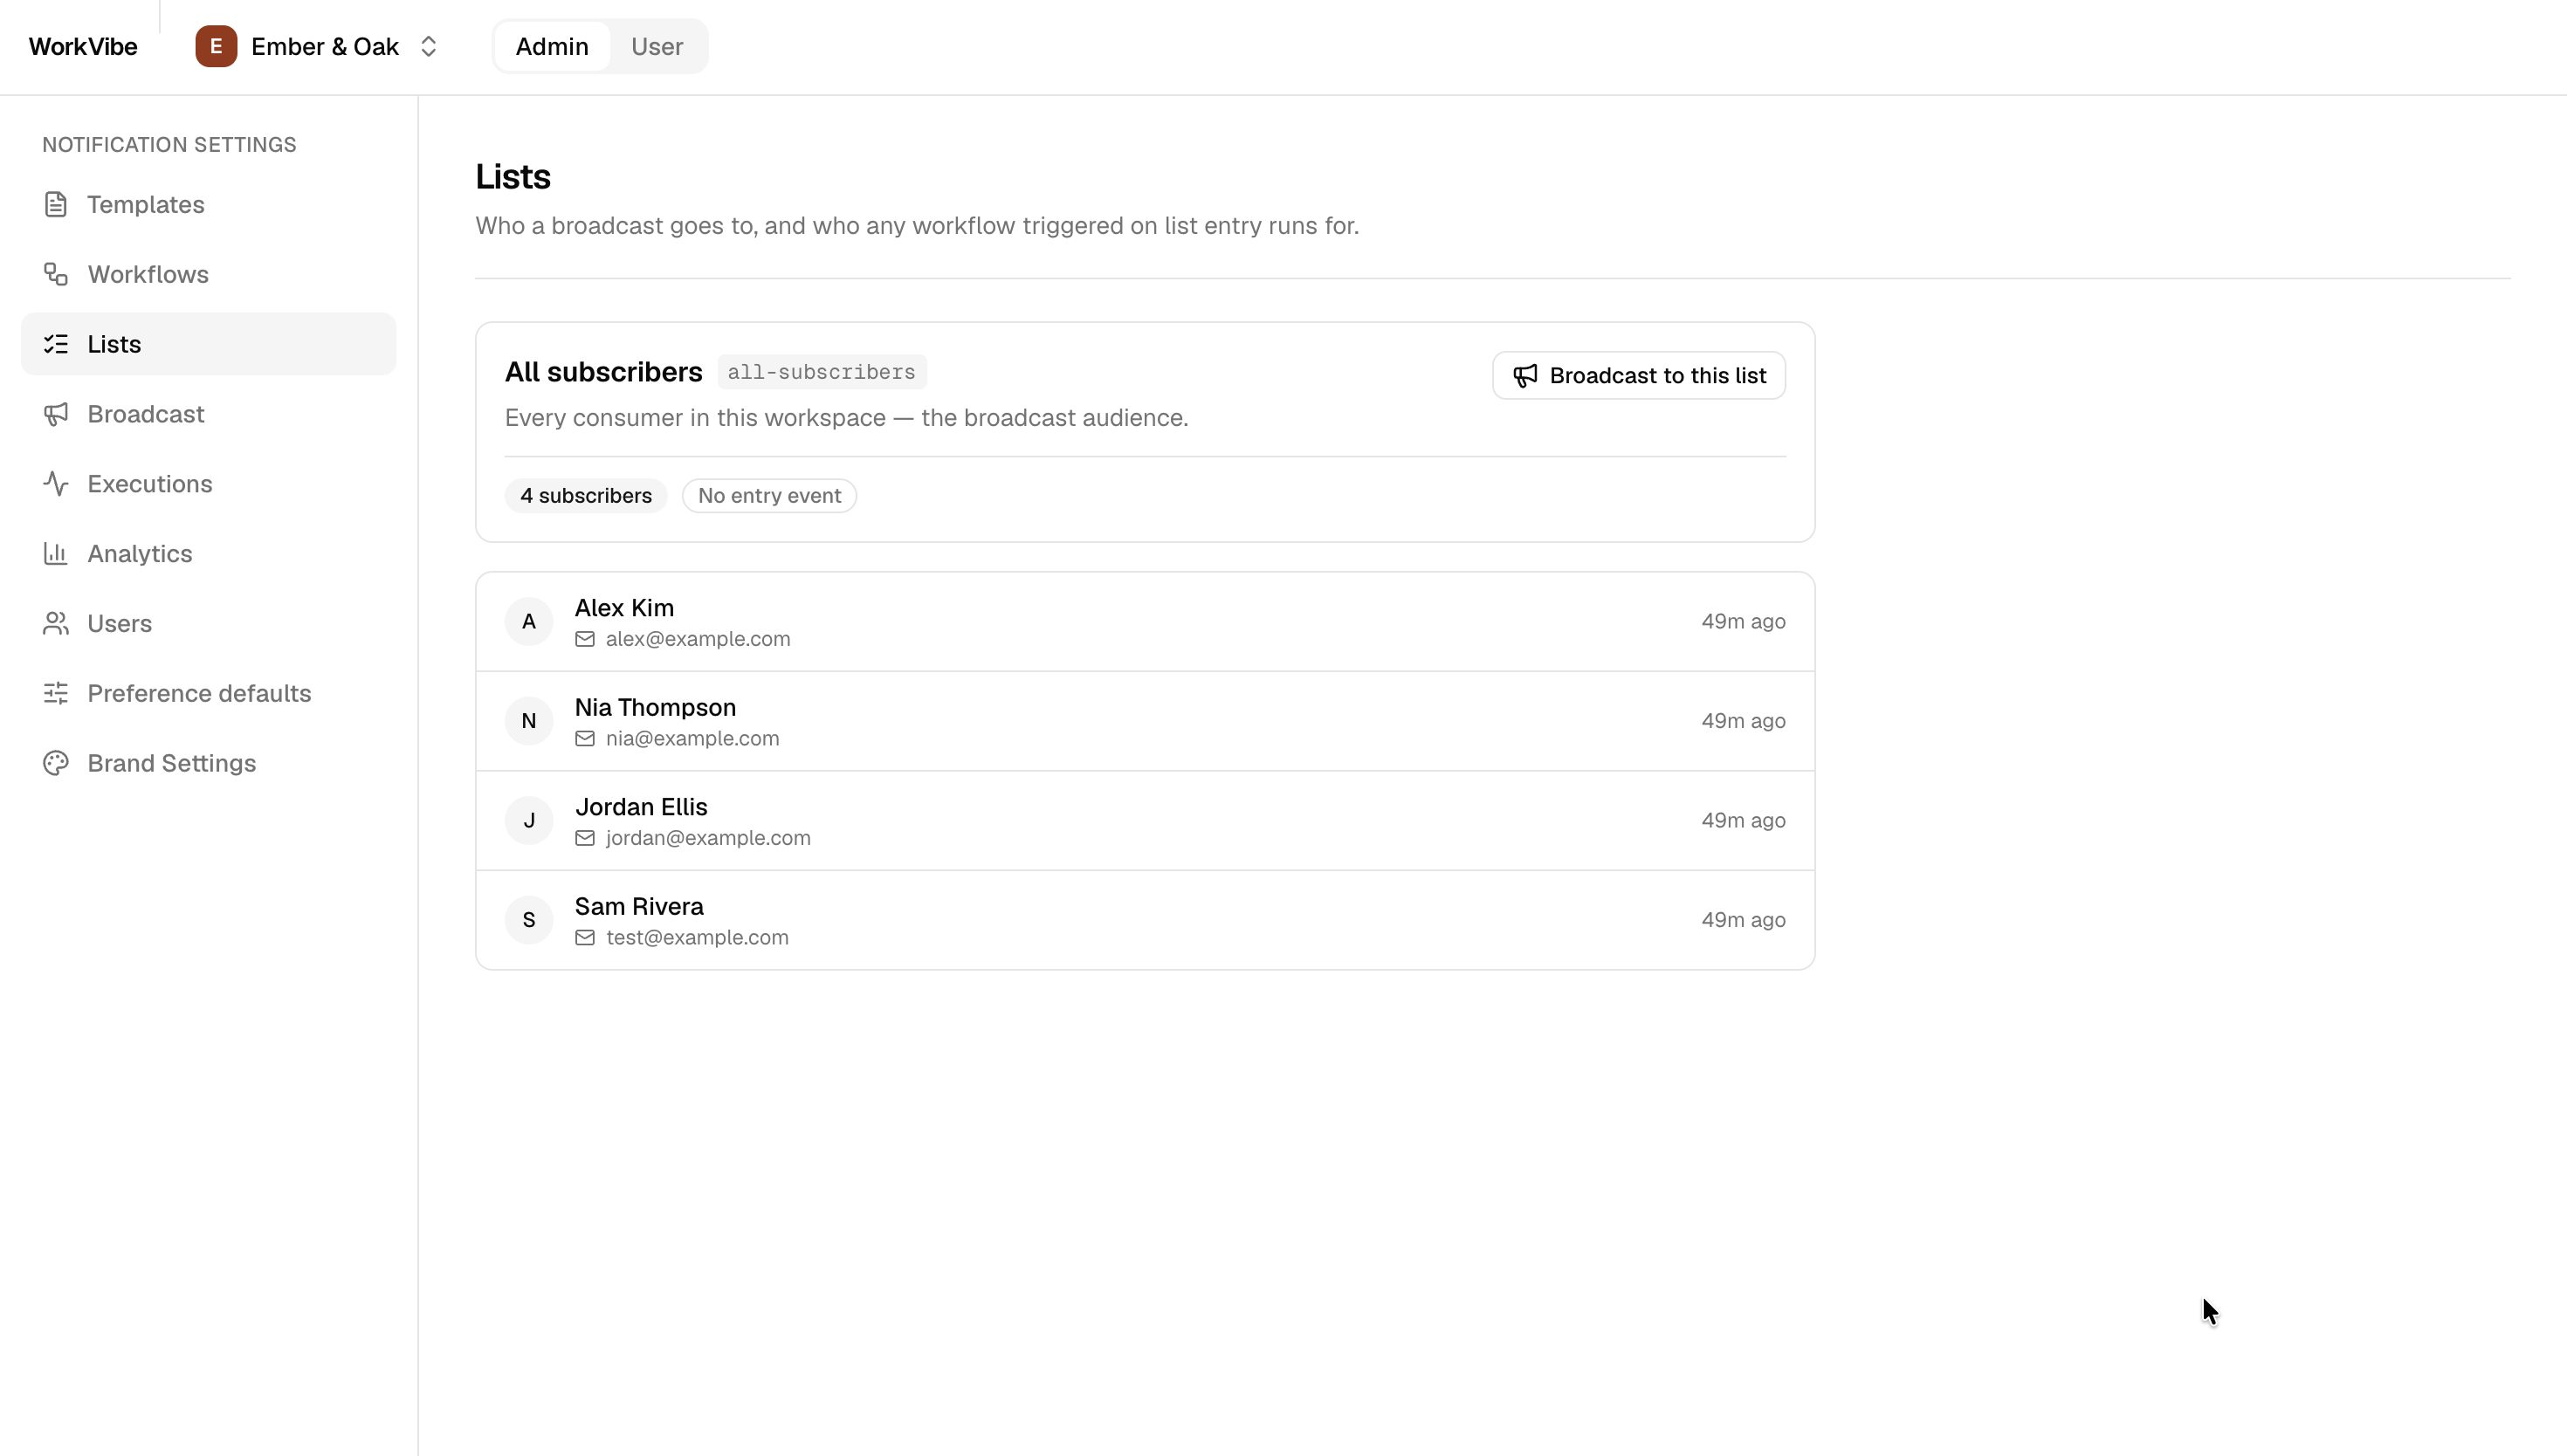Click the Brand Settings palette icon
The width and height of the screenshot is (2567, 1456).
56,763
